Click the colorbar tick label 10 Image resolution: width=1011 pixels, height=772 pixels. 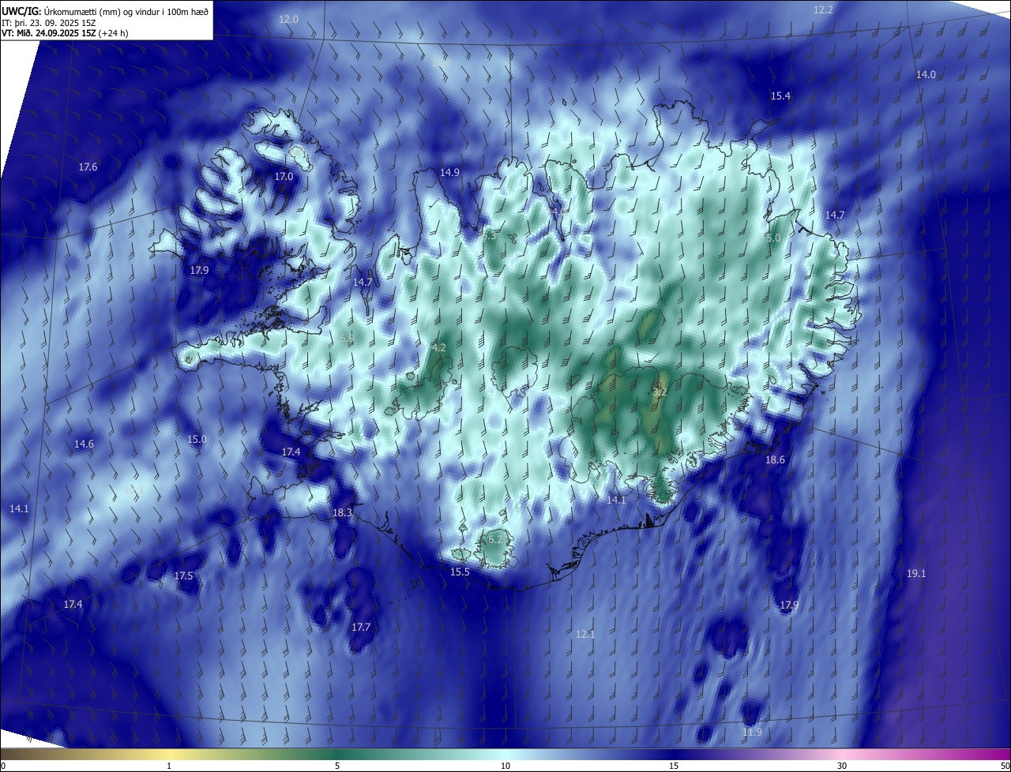[x=505, y=766]
